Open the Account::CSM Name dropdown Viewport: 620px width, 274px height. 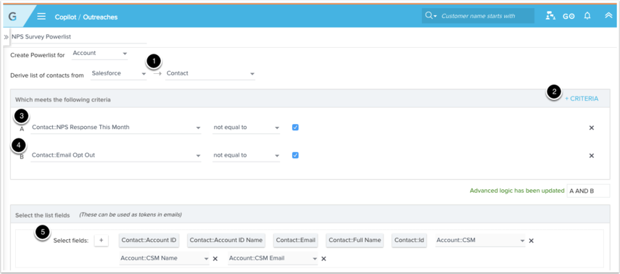point(164,259)
